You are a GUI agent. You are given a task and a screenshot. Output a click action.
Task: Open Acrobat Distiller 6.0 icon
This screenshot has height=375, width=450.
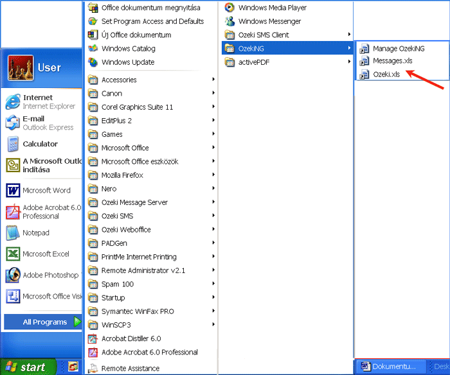coord(93,338)
